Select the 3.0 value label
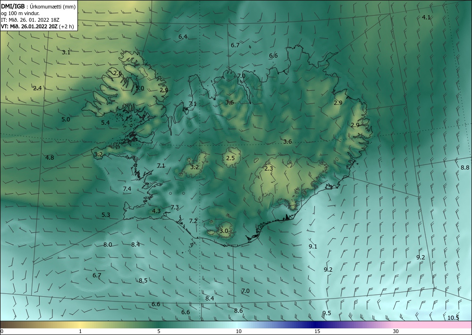The image size is (472, 335). (224, 231)
